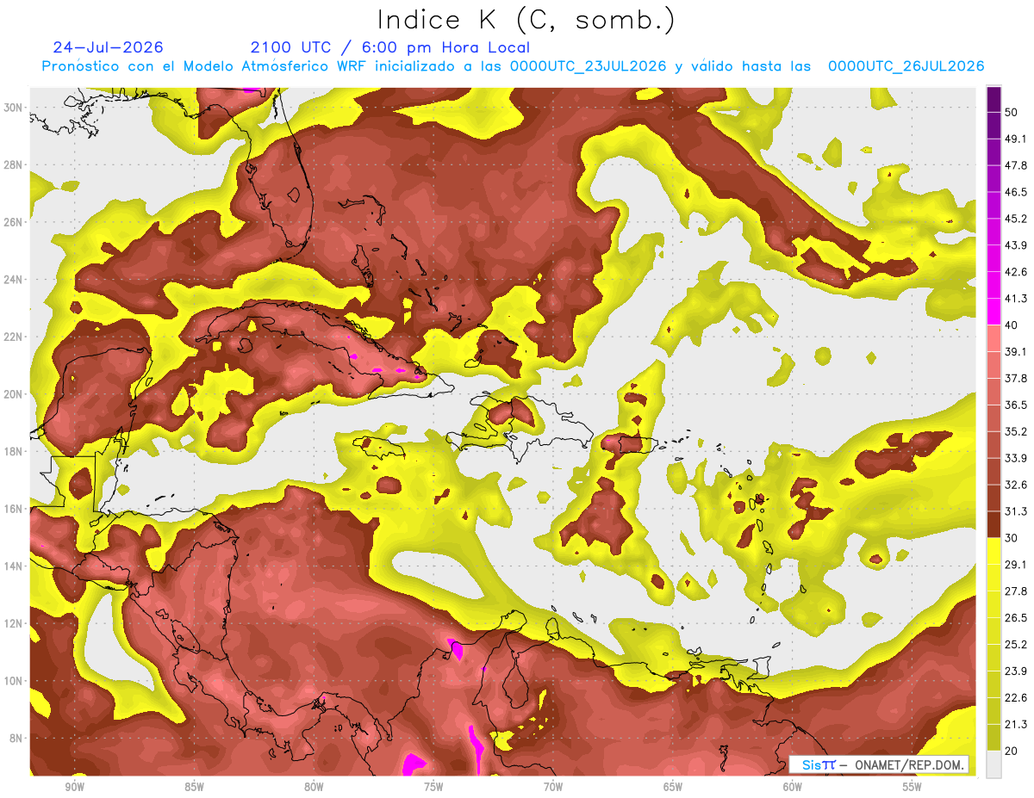Viewport: 1034px width, 798px height.
Task: Click the initialization stamp '0000UTC_23JUL2026'
Action: 589,66
